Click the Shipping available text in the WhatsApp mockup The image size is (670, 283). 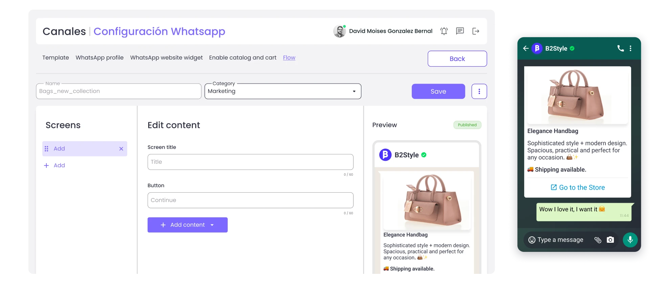557,170
